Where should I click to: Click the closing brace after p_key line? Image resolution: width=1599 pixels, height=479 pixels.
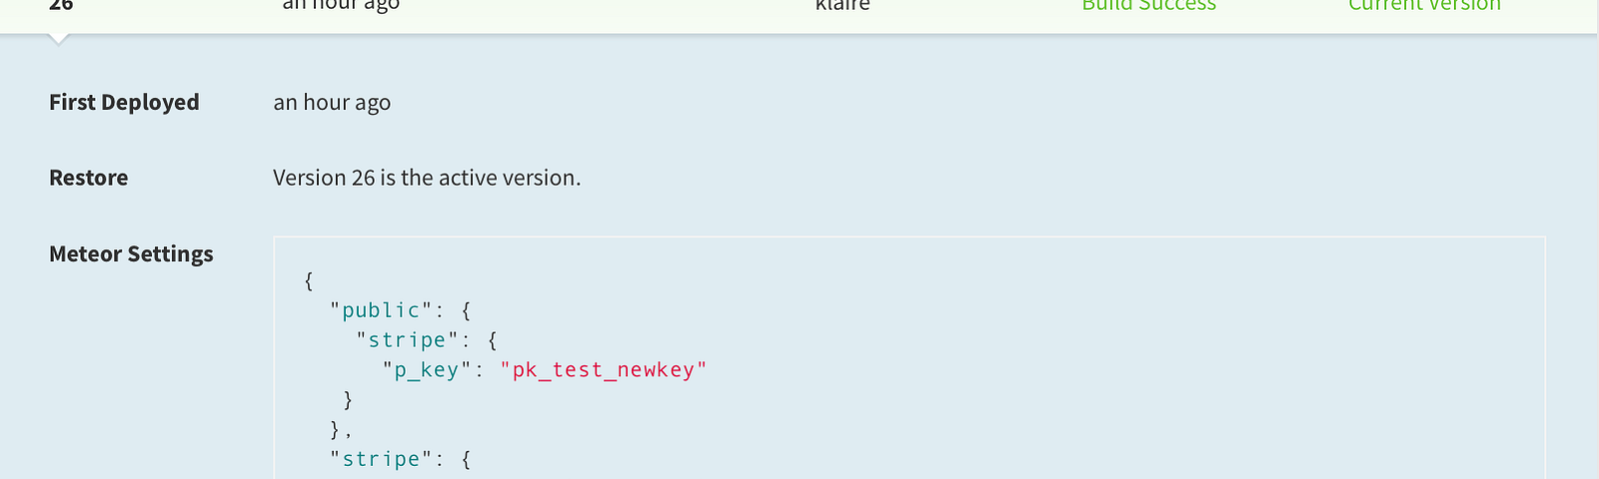348,400
